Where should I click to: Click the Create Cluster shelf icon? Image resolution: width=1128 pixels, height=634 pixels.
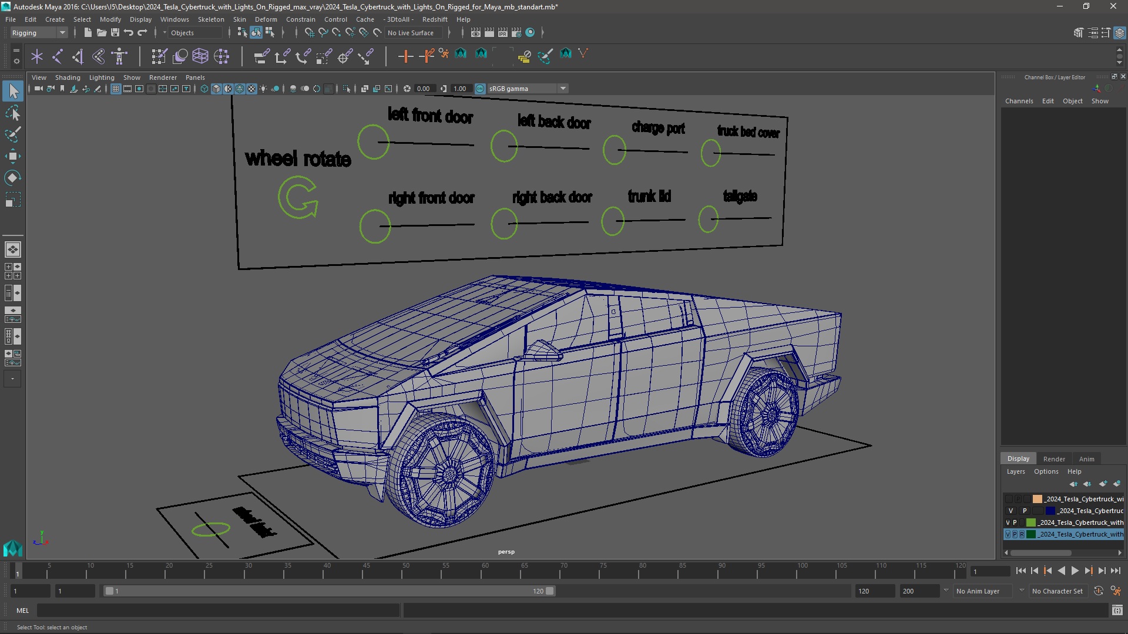[x=221, y=56]
